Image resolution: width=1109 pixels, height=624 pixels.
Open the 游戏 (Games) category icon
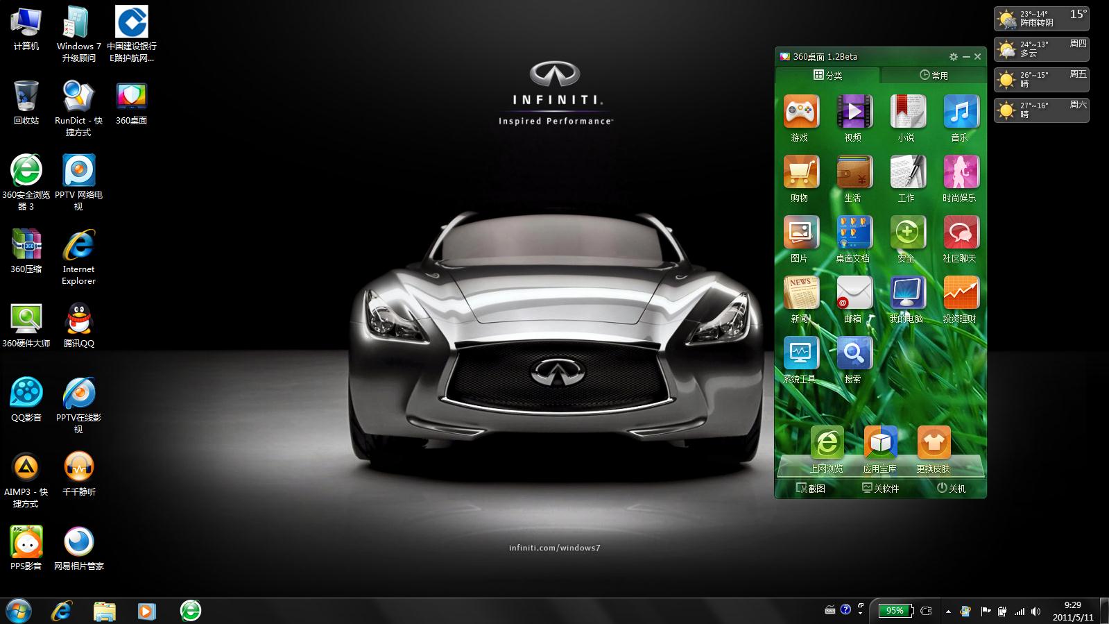(800, 112)
